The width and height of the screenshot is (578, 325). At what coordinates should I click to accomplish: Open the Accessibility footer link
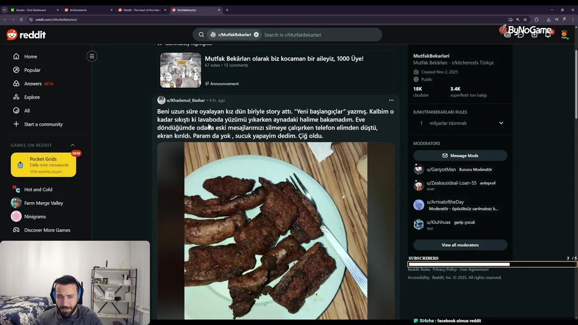click(x=419, y=278)
